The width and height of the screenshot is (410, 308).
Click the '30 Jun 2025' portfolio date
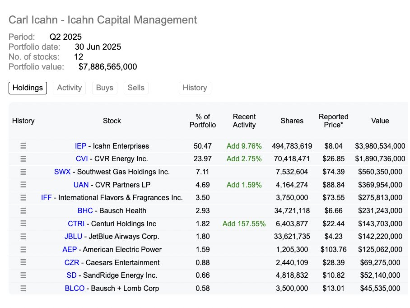click(98, 47)
